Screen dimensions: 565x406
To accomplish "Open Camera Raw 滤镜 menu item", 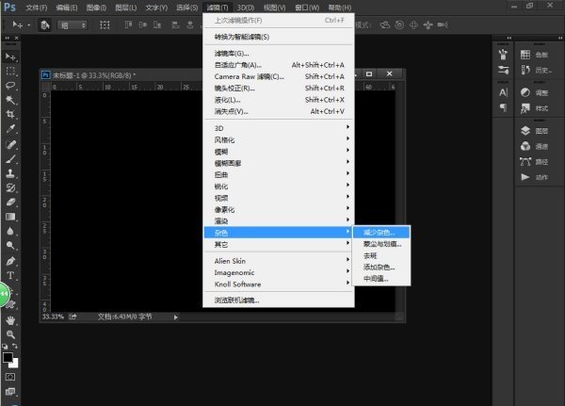I will pos(278,76).
